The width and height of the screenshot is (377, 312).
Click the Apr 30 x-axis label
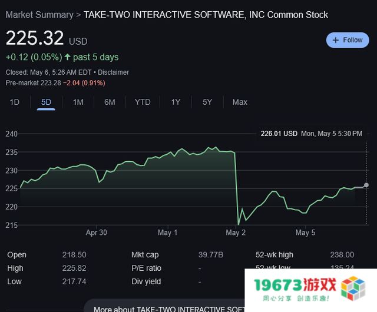point(97,233)
